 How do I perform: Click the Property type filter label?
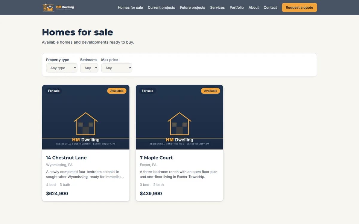[x=57, y=60]
